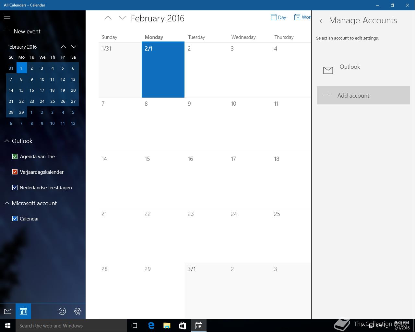Viewport: 415px width, 332px height.
Task: Collapse the Outlook calendar group
Action: [7, 141]
